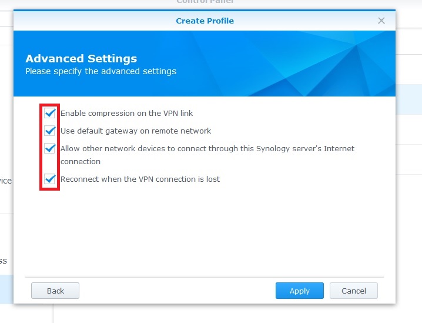
Task: Toggle Use default gateway checkbox
Action: (x=50, y=131)
